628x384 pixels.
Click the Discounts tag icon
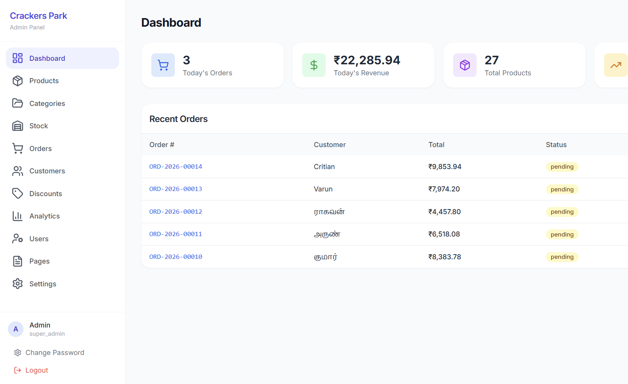[18, 193]
